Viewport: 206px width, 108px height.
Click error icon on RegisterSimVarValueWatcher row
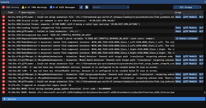tap(4, 38)
